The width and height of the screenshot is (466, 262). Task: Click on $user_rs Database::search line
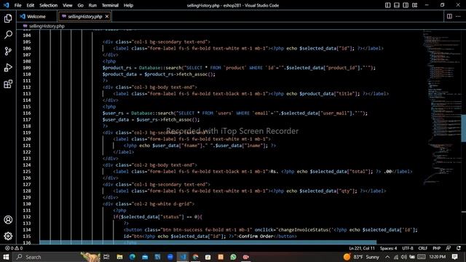point(234,114)
